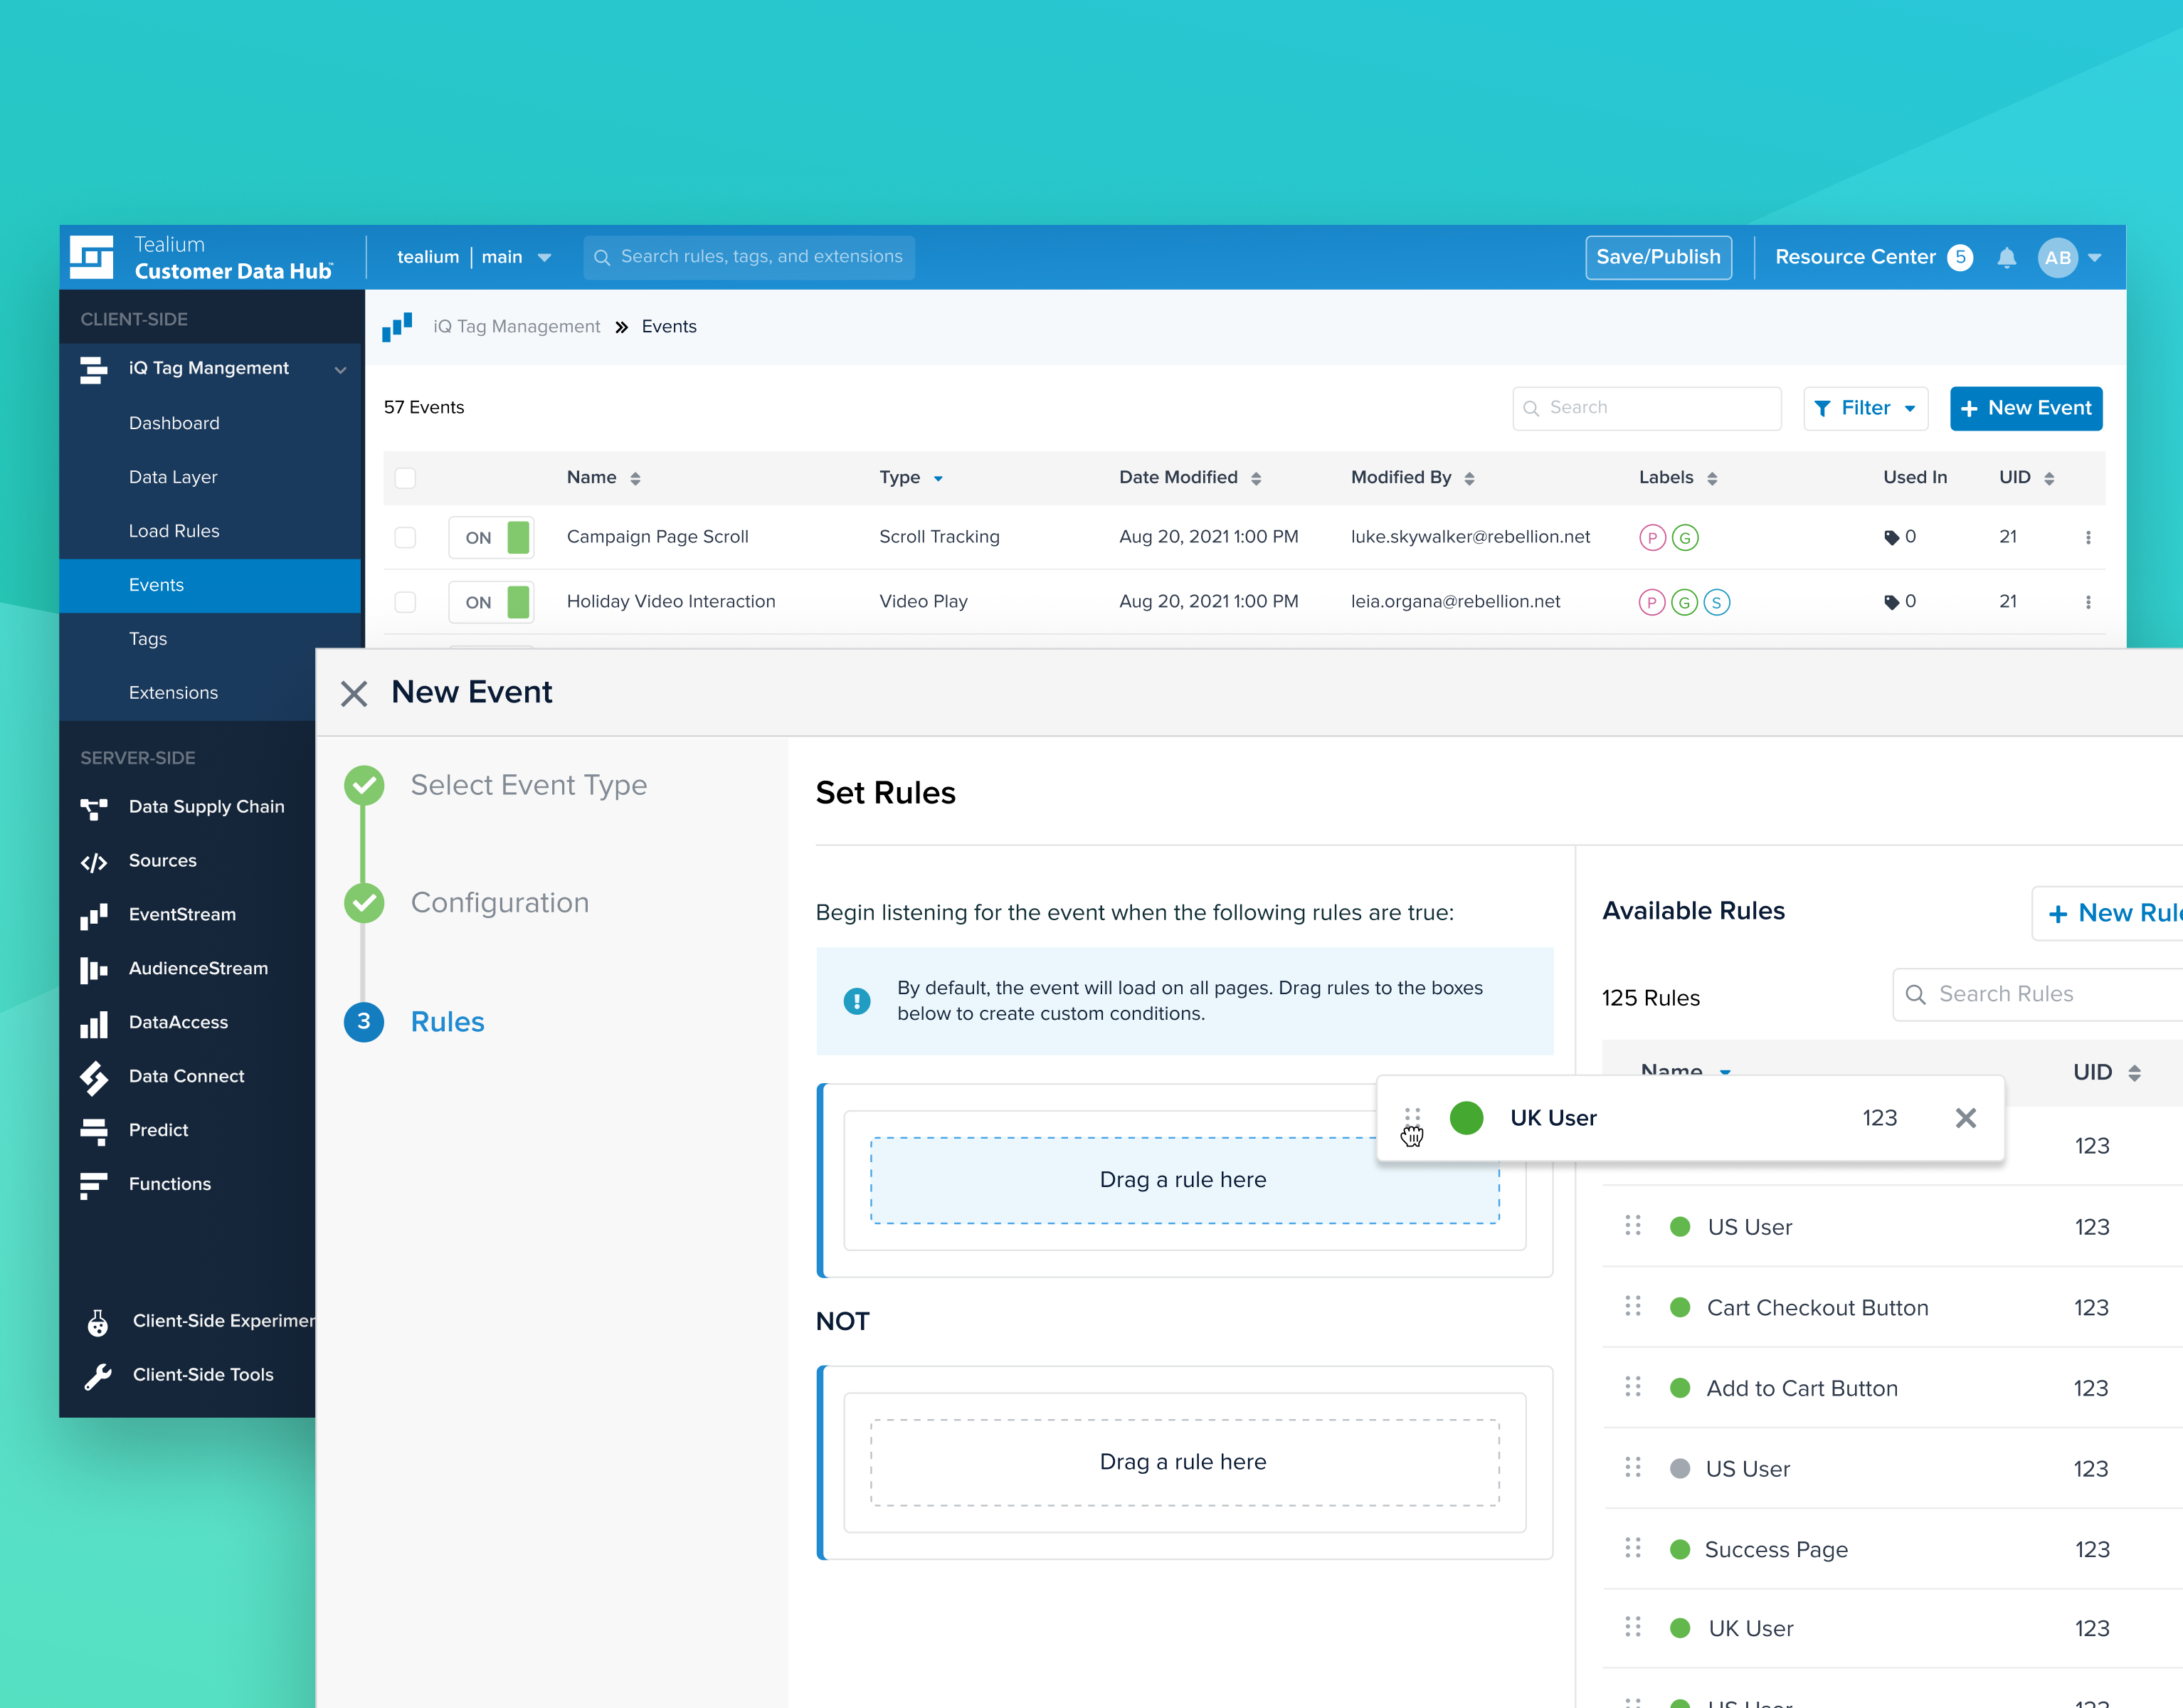Select Events in sidebar
This screenshot has height=1708, width=2183.
pos(210,586)
